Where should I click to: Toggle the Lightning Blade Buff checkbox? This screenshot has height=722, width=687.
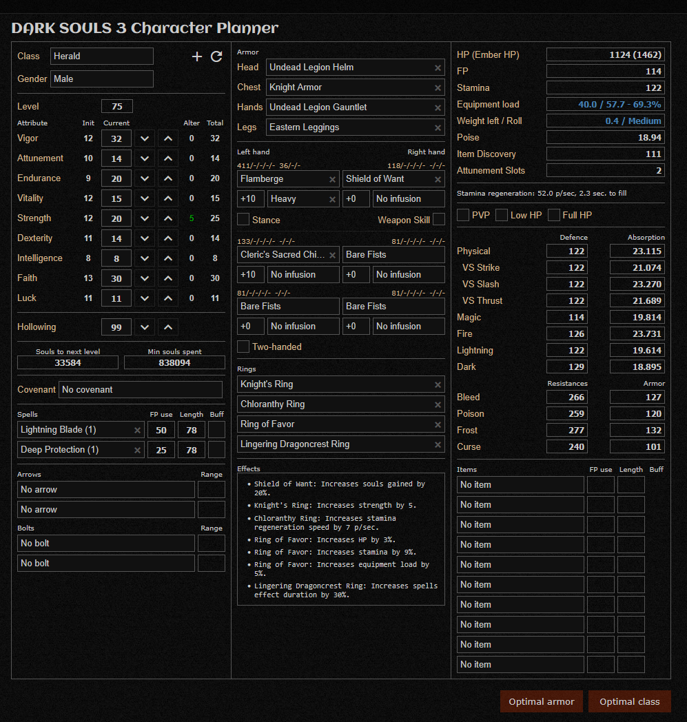click(216, 430)
